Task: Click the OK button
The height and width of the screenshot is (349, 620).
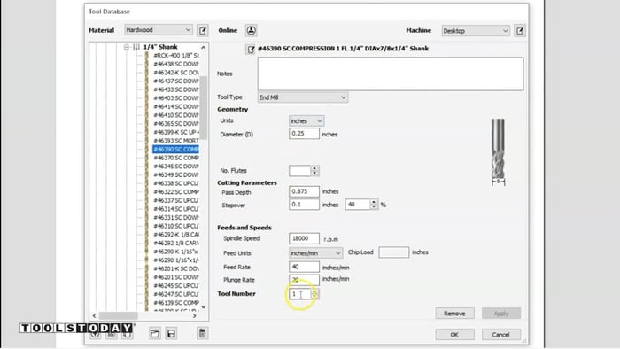Action: click(454, 335)
